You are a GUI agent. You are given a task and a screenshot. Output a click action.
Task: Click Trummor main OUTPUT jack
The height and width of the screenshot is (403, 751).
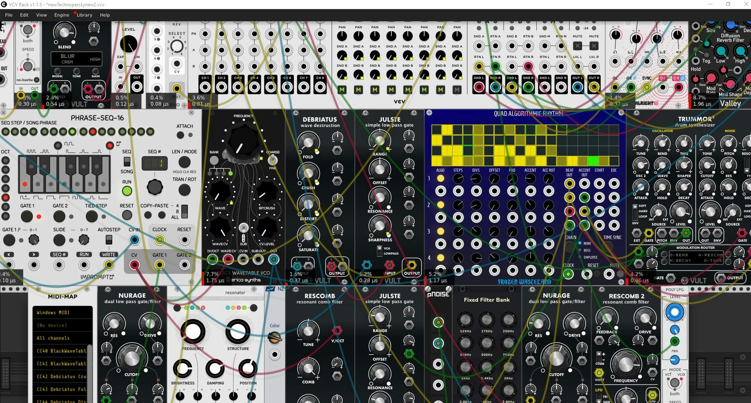[x=721, y=278]
